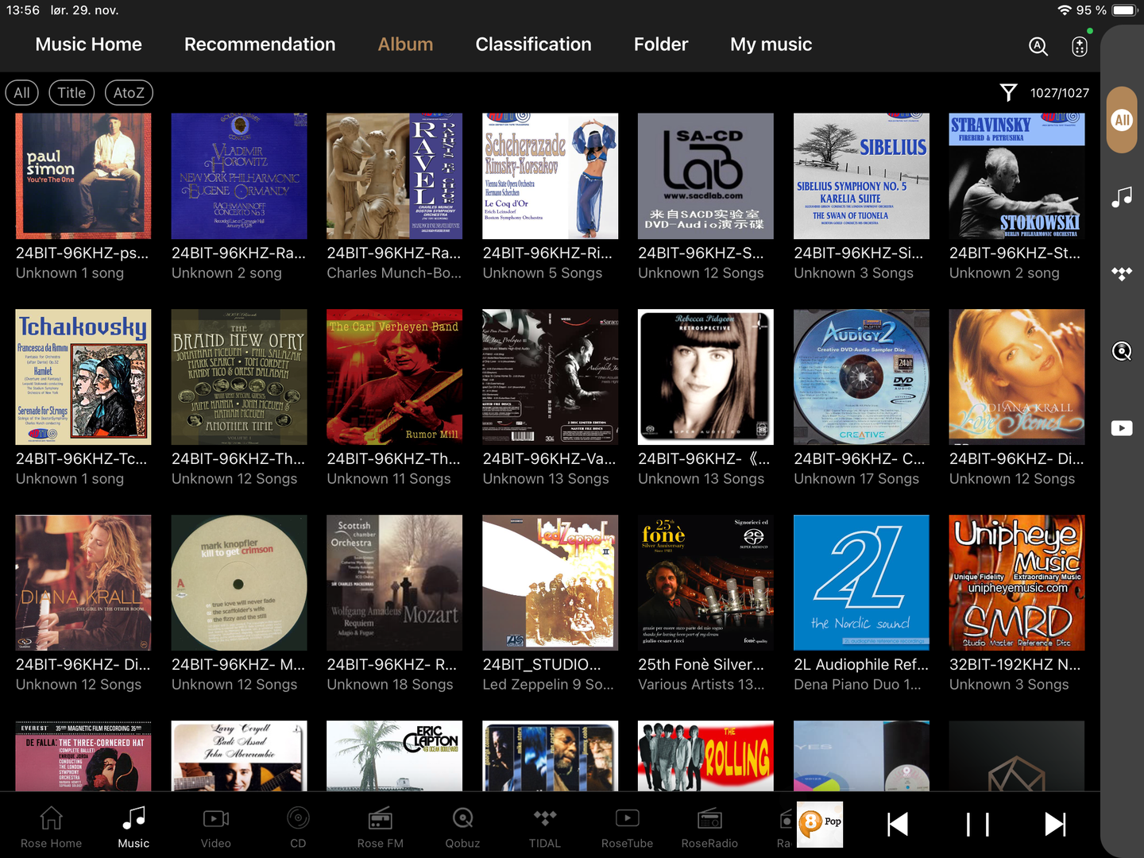Tap the AtoZ order chip
This screenshot has height=858, width=1144.
pos(129,93)
